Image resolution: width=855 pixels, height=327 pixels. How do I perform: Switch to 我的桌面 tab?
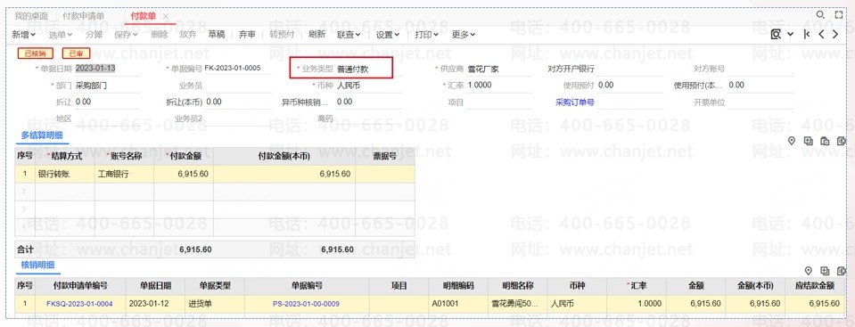(x=31, y=16)
